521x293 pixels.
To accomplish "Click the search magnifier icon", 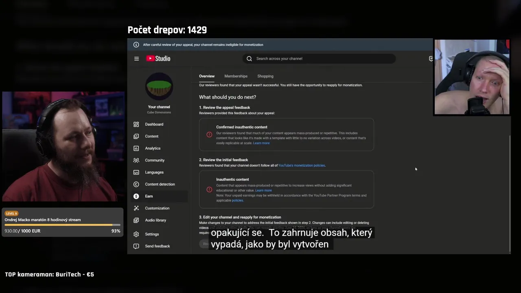I will (x=249, y=59).
